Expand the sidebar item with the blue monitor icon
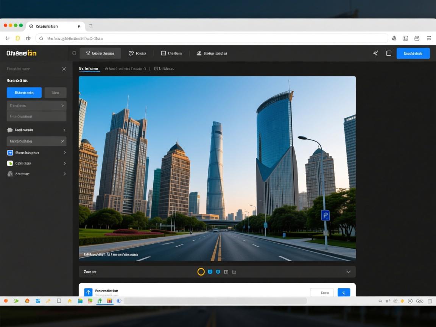This screenshot has width=436, height=327. (36, 153)
